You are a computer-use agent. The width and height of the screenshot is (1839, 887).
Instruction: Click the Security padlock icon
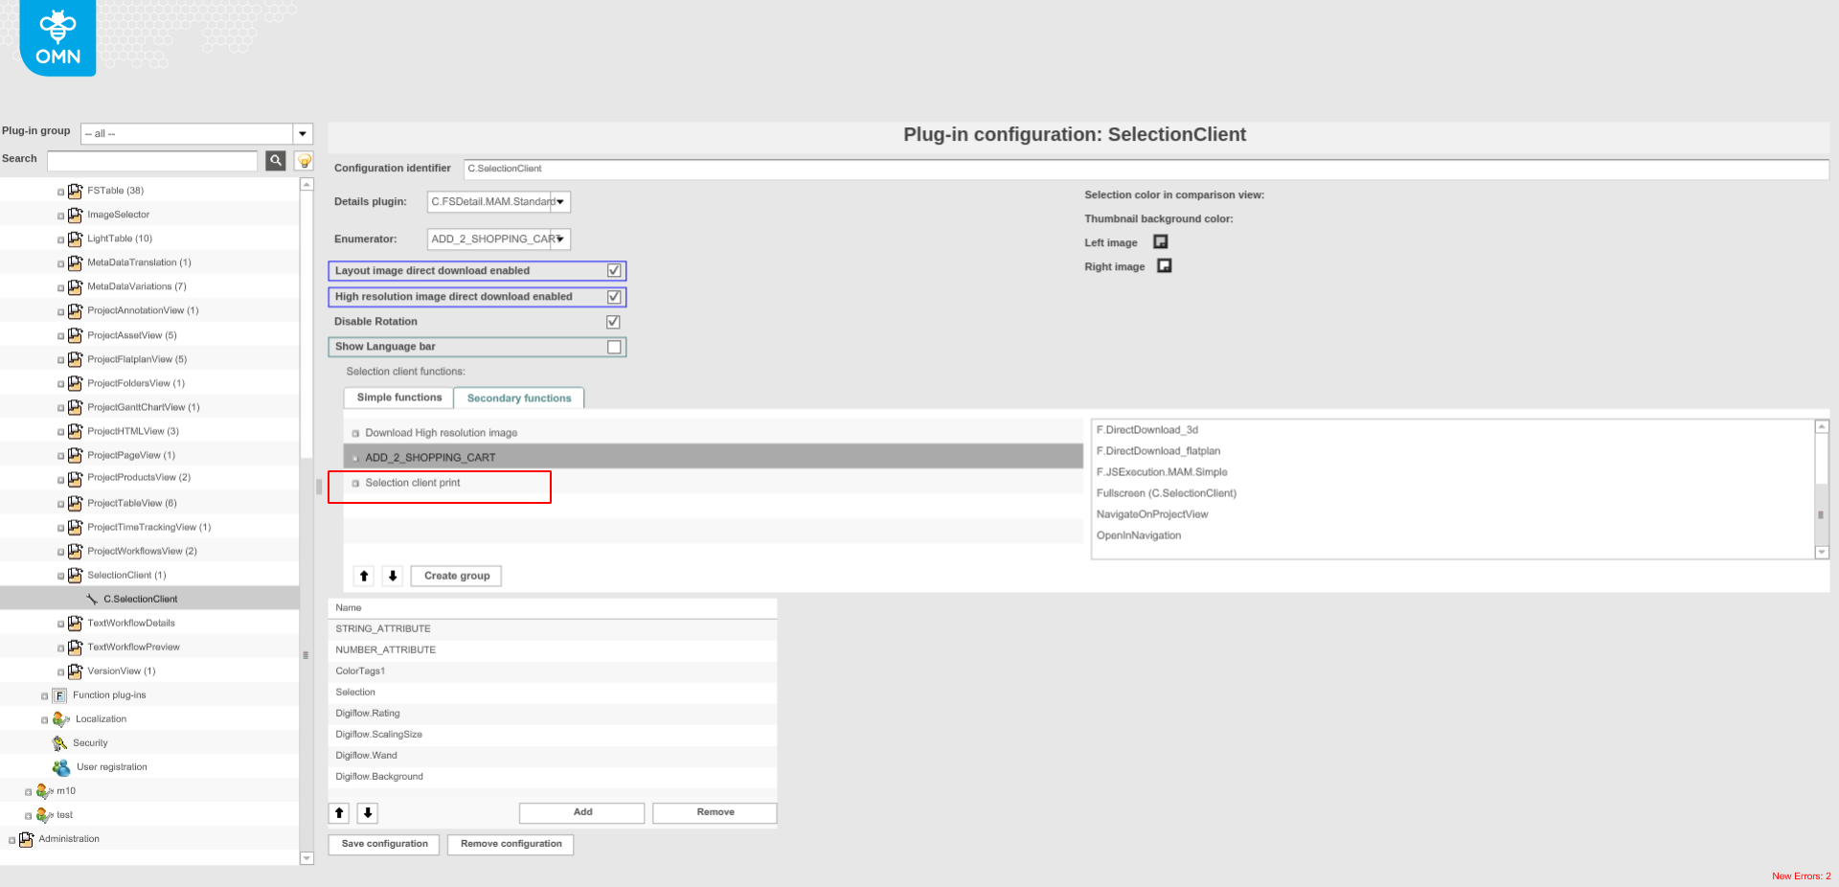coord(60,742)
